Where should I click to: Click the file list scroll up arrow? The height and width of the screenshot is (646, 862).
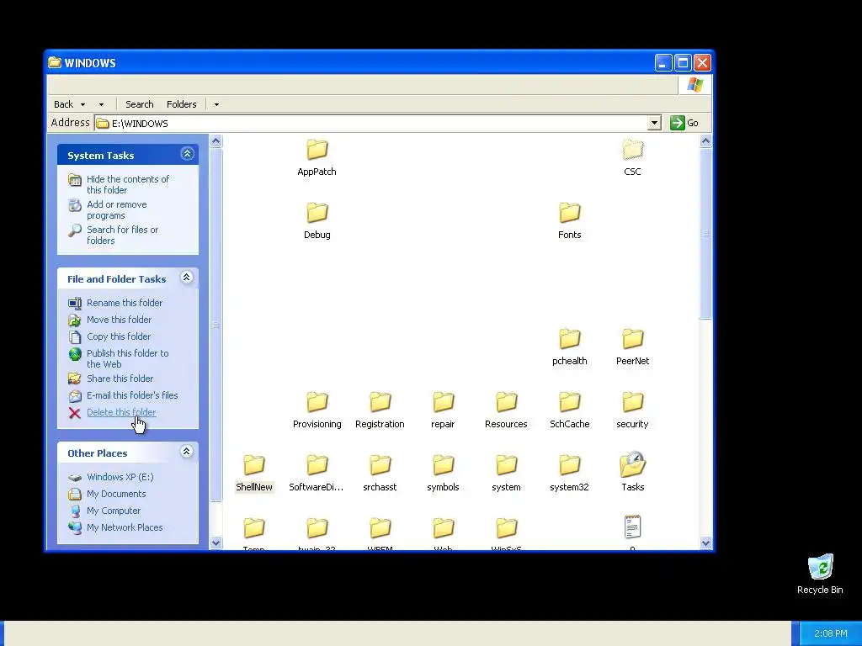click(706, 141)
